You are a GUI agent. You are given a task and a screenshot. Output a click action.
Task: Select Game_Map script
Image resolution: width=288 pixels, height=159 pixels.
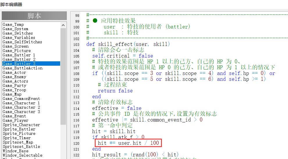12,94
